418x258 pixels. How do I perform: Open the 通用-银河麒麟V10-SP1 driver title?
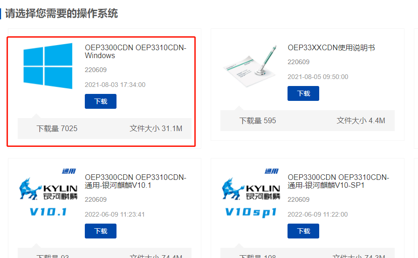(x=338, y=181)
